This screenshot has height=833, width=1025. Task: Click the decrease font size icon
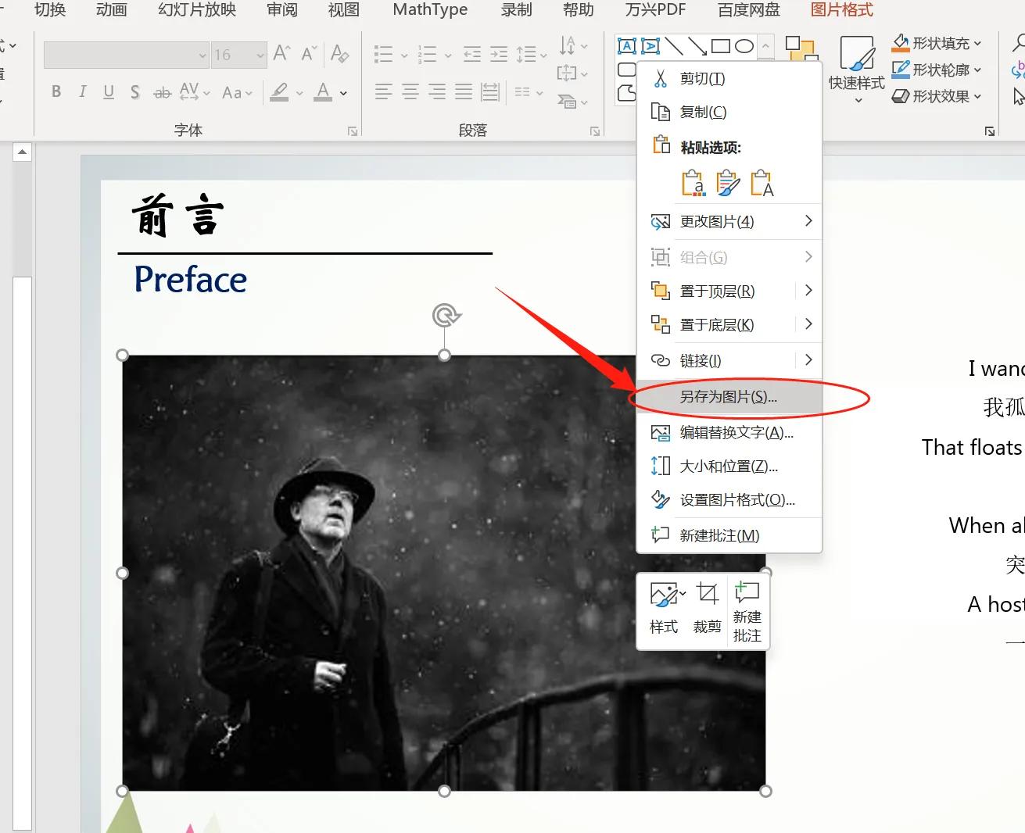pos(309,53)
